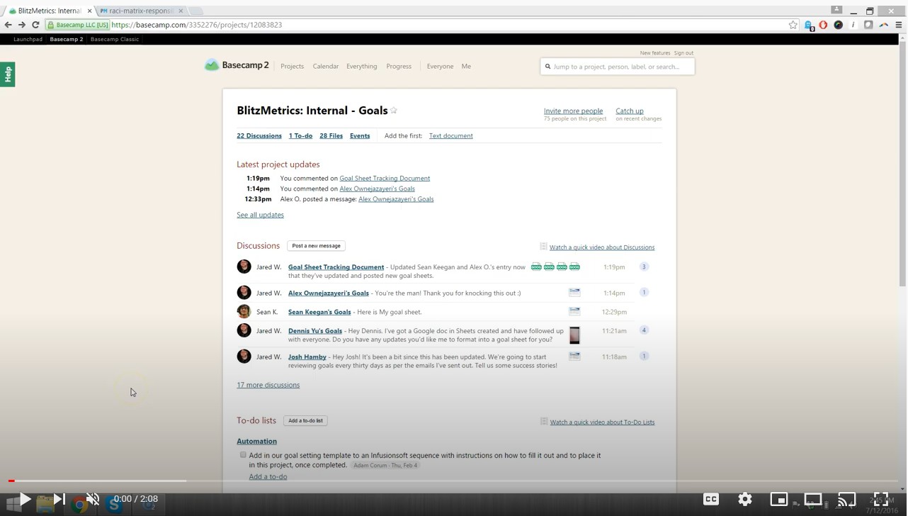The height and width of the screenshot is (516, 908).
Task: Unmute the video volume
Action: coord(93,499)
